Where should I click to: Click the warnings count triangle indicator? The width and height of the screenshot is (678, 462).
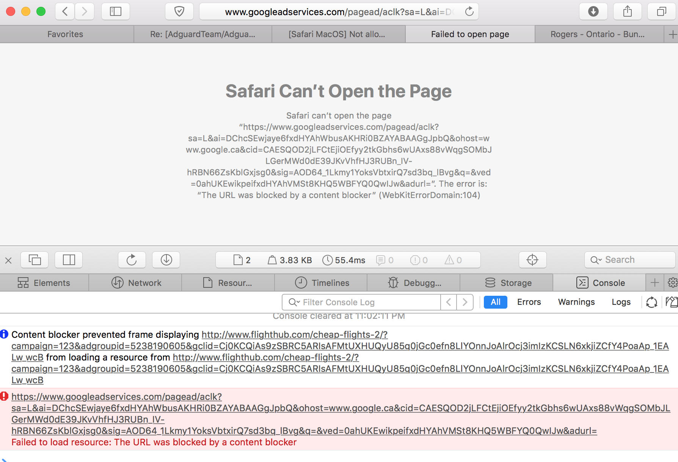click(x=453, y=260)
